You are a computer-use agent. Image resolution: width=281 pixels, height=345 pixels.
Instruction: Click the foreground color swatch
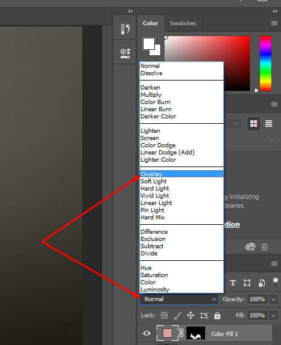[x=149, y=44]
